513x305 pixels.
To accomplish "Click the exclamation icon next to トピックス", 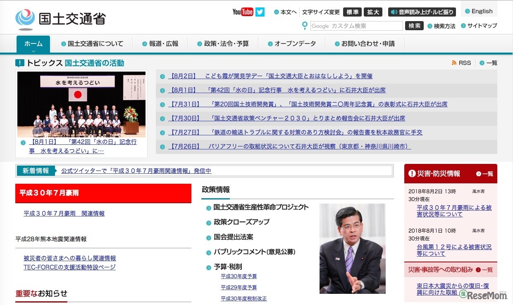I will [x=19, y=63].
